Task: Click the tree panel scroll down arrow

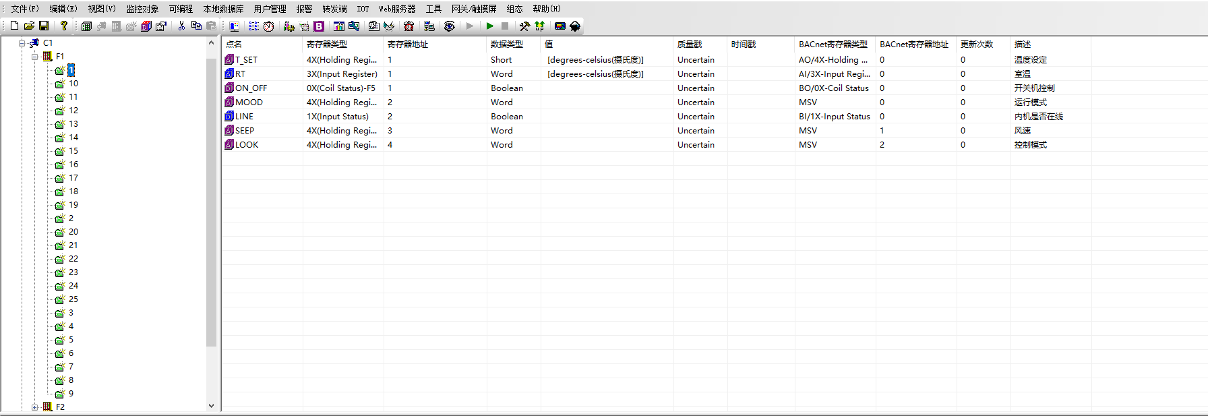Action: [x=211, y=406]
